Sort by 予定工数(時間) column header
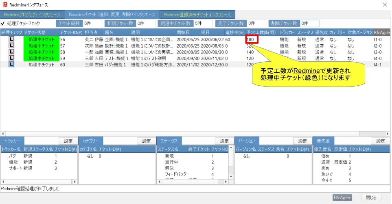Image resolution: width=392 pixels, height=204 pixels. 261,33
